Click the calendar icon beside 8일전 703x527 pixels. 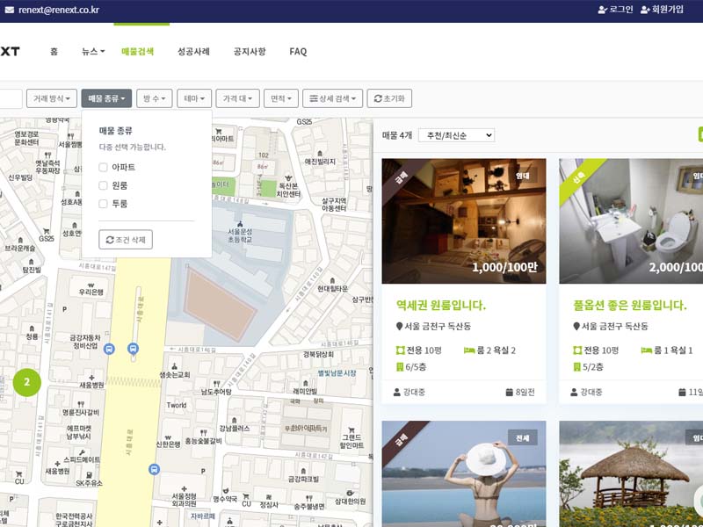[510, 392]
